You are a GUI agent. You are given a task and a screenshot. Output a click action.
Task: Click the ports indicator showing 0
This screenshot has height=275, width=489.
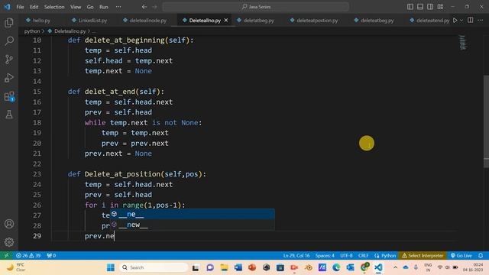click(x=51, y=255)
